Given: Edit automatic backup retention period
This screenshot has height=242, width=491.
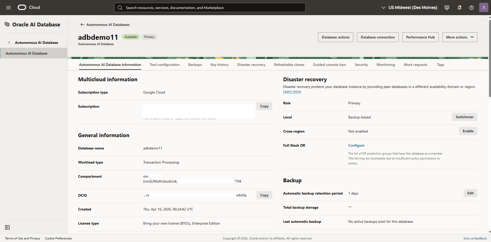Looking at the screenshot, I should pyautogui.click(x=470, y=193).
